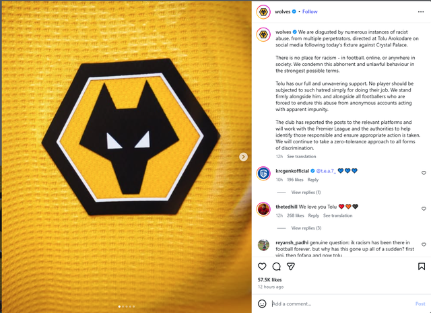Share the post via paper plane icon
The width and height of the screenshot is (431, 313).
291,266
